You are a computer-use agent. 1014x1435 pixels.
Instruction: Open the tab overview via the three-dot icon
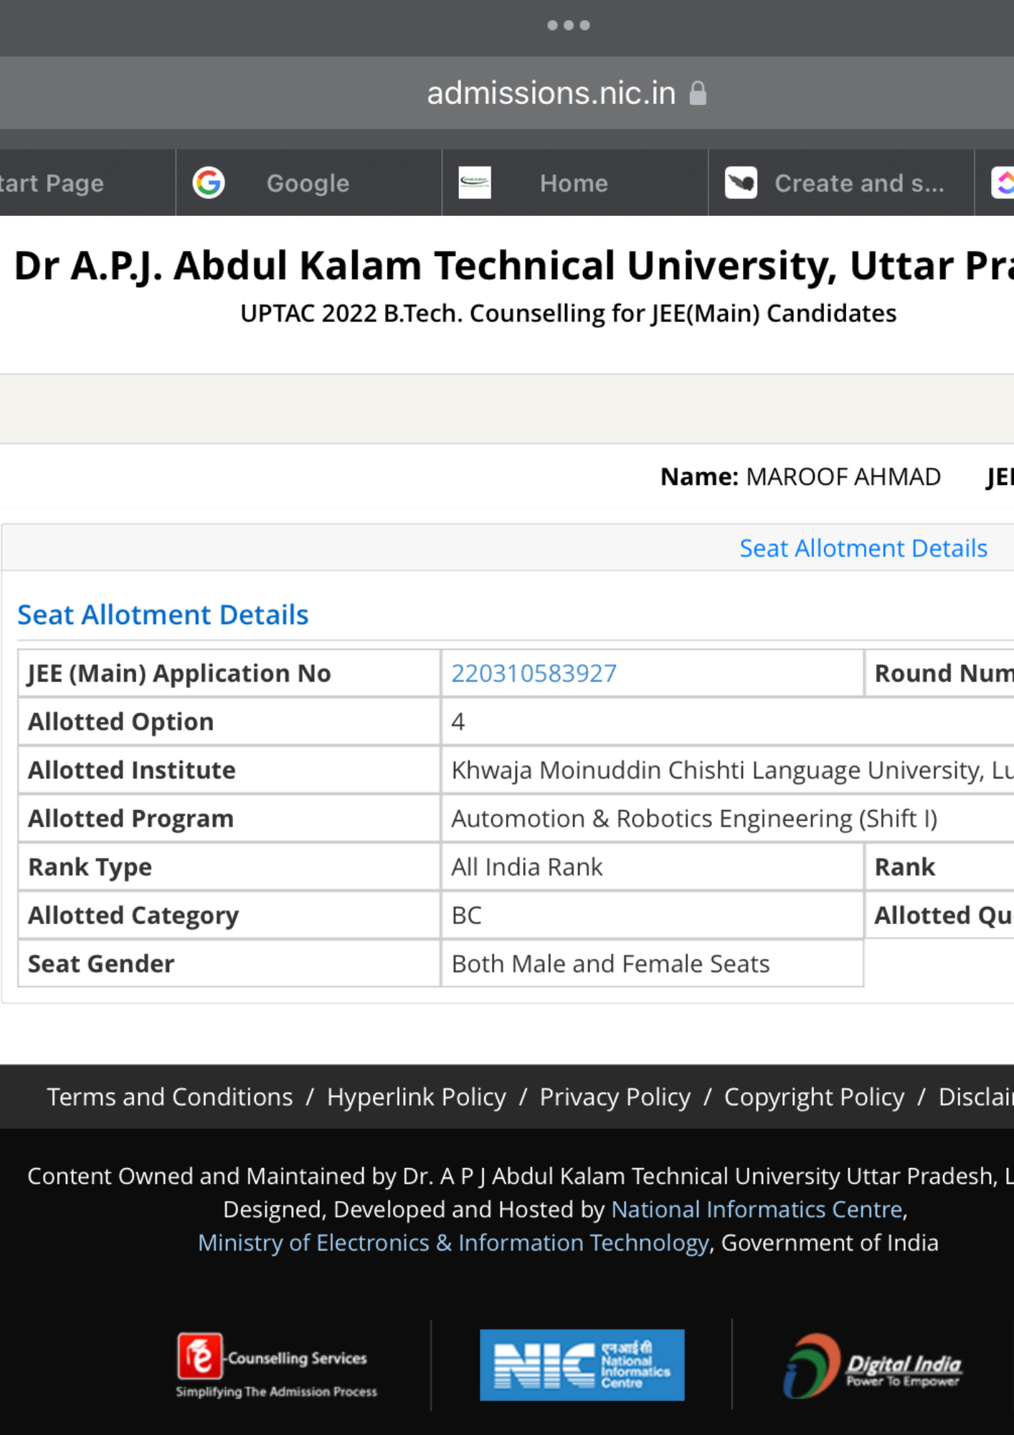568,24
